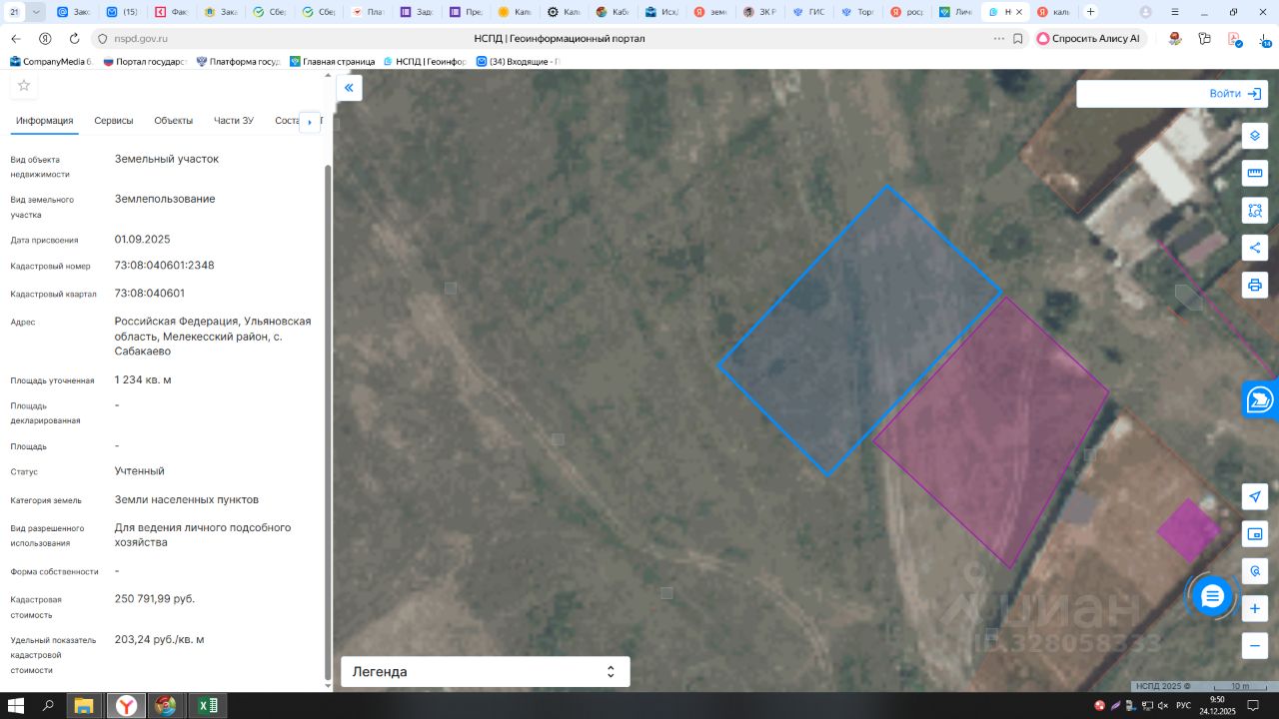Open Yandex home button in toolbar

point(45,38)
